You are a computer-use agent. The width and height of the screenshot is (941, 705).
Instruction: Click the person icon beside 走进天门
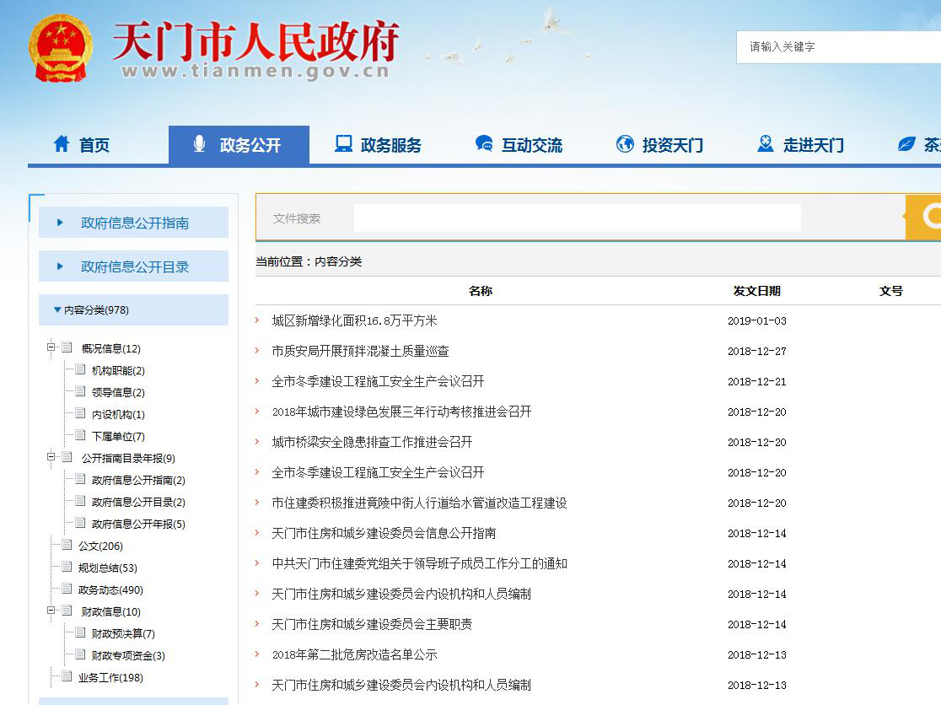pos(766,144)
